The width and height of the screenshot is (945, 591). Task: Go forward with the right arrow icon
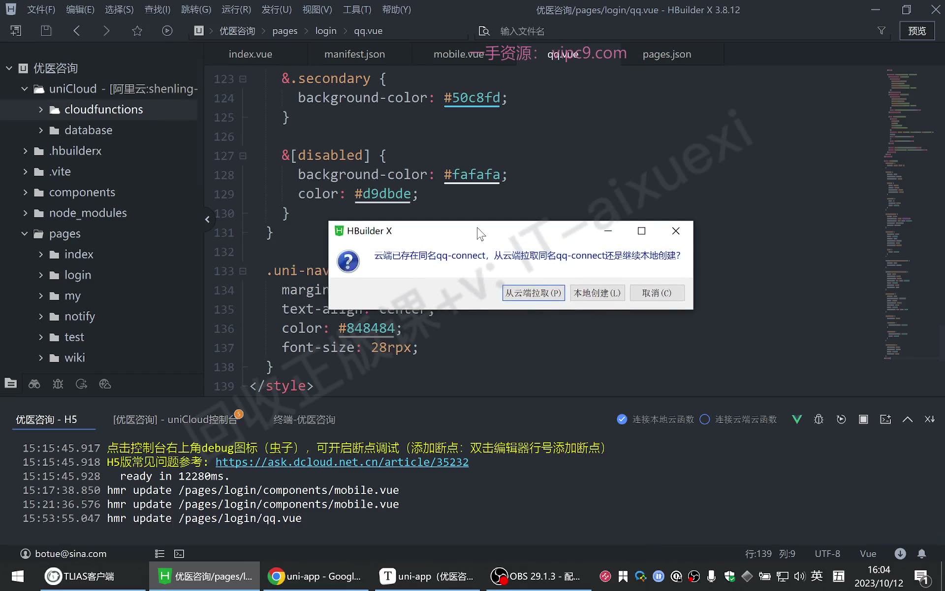pyautogui.click(x=106, y=31)
